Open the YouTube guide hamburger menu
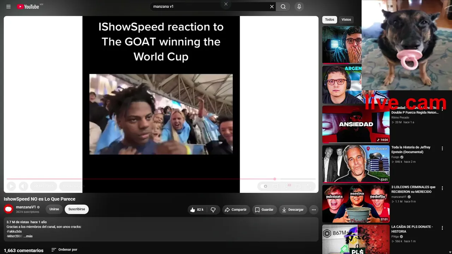452x254 pixels. 8,7
